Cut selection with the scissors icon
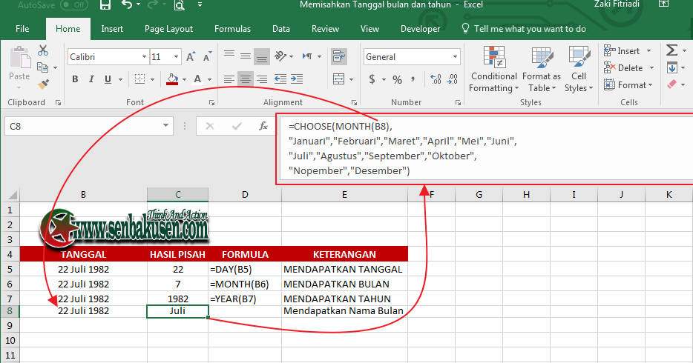The width and height of the screenshot is (693, 363). click(43, 50)
